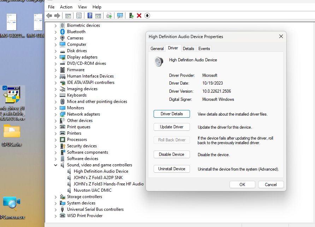The width and height of the screenshot is (315, 227).
Task: Confirm the dialog with OK
Action: click(242, 184)
